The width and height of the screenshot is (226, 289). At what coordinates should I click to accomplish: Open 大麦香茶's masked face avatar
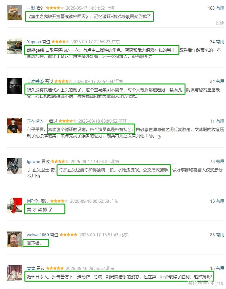click(x=15, y=86)
